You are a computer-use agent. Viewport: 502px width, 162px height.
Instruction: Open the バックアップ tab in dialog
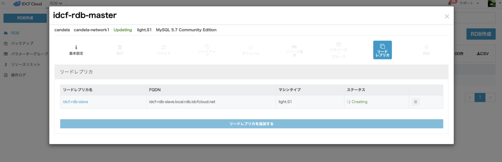(x=207, y=50)
